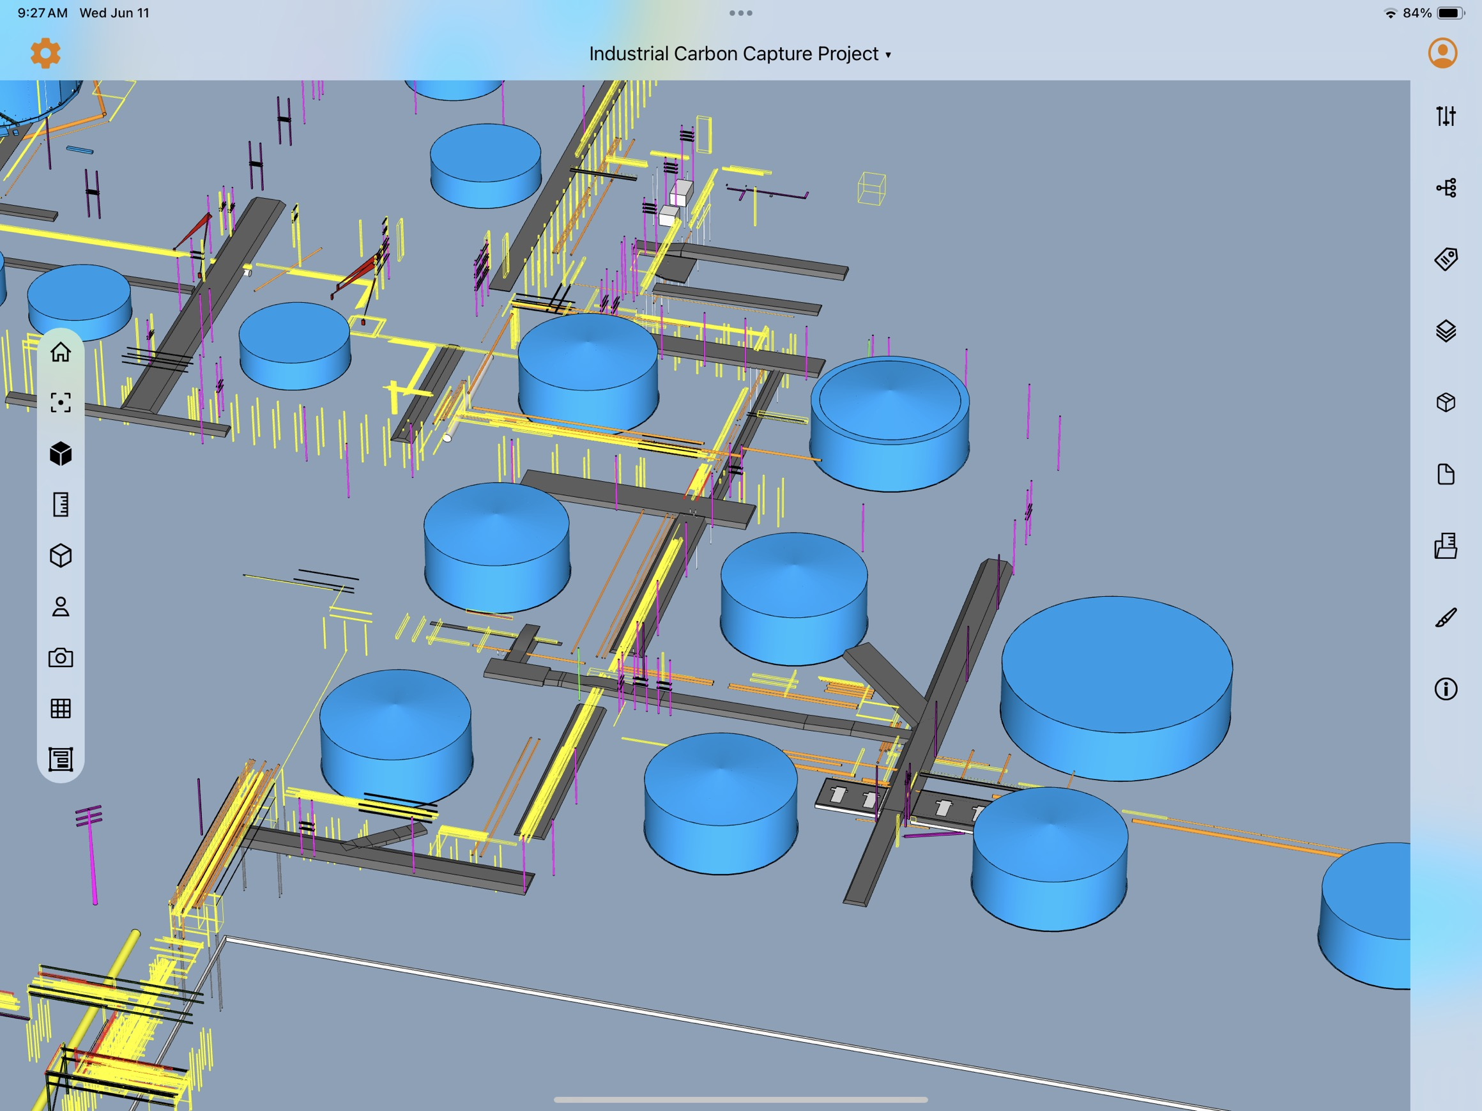Toggle the solid cube shading mode
This screenshot has width=1482, height=1111.
tap(61, 454)
